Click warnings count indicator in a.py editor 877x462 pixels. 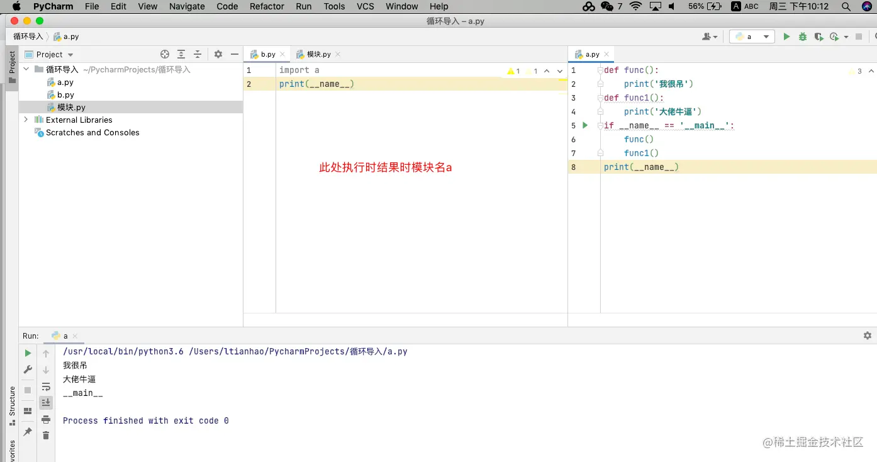coord(855,71)
